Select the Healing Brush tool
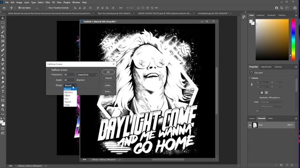This screenshot has height=168, width=300. pyautogui.click(x=3, y=50)
